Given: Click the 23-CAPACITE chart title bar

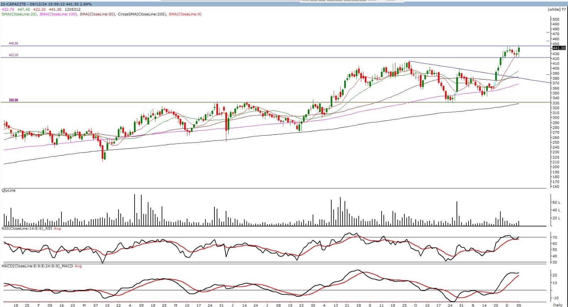Looking at the screenshot, I should [x=46, y=4].
